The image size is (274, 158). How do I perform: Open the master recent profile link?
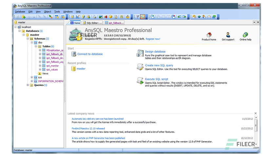click(x=81, y=69)
